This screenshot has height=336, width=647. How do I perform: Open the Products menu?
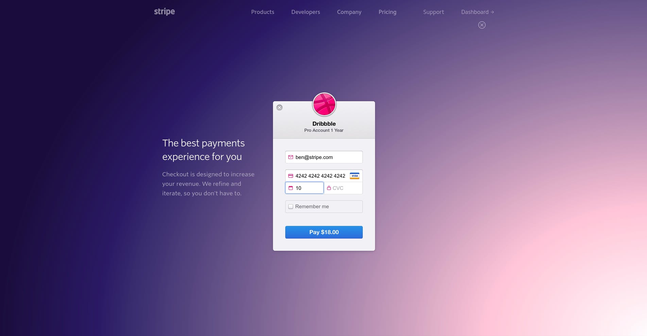(x=262, y=12)
